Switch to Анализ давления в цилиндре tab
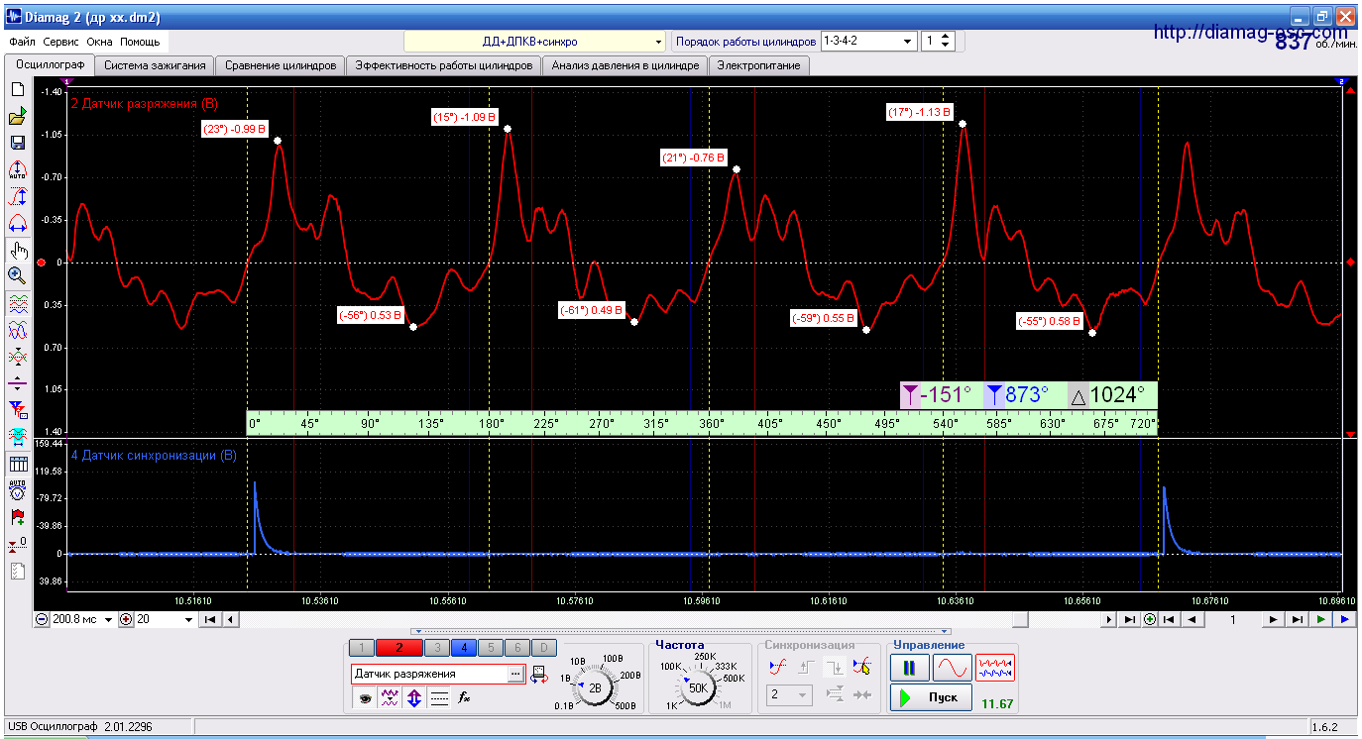1362x739 pixels. 625,65
